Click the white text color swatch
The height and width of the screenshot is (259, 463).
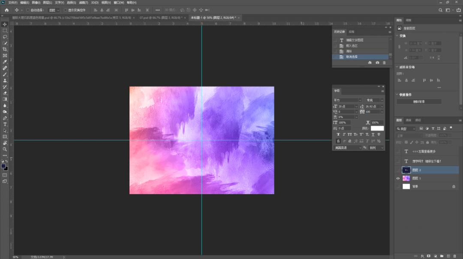click(x=377, y=128)
